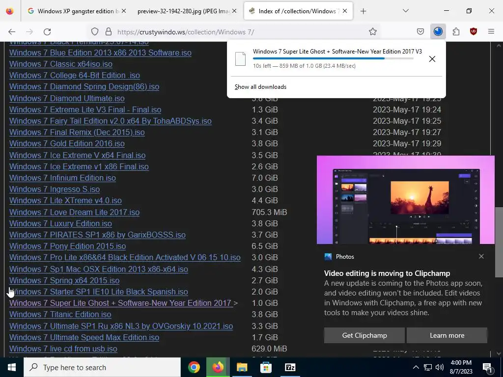Click Windows 7 Pony Edition 2015.iso link
503x377 pixels.
coord(68,246)
